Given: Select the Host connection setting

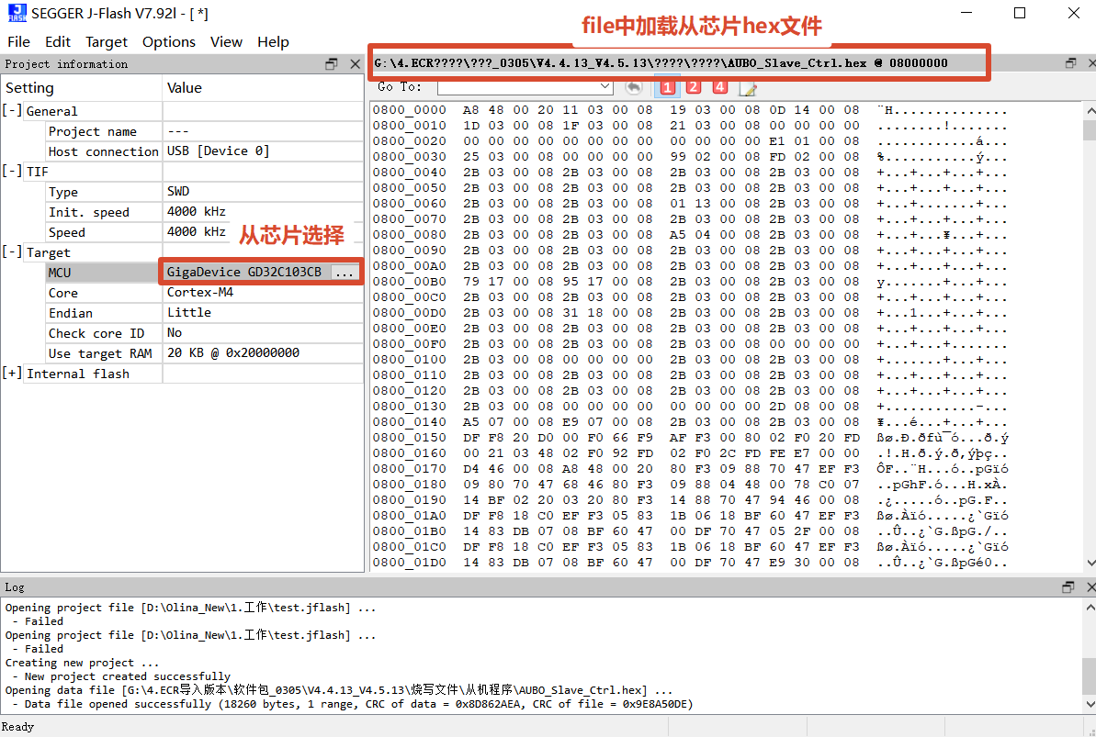Looking at the screenshot, I should [x=104, y=151].
